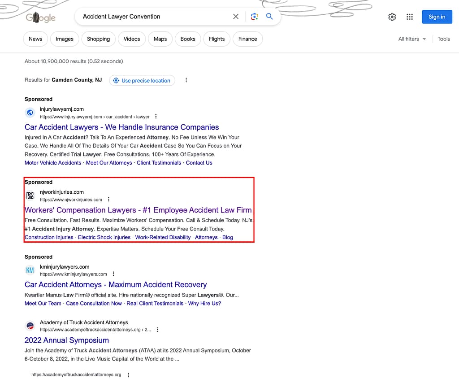Open search by image camera icon

pos(255,17)
